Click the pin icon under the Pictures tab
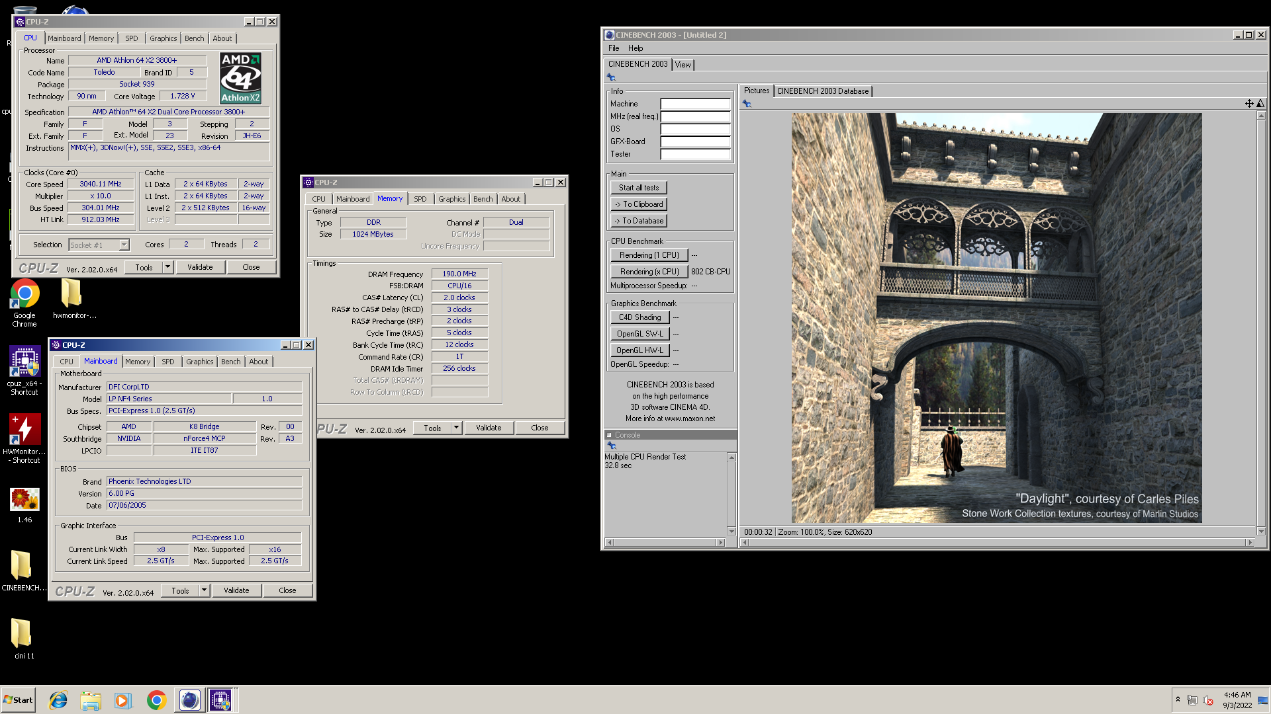The image size is (1271, 714). tap(747, 104)
